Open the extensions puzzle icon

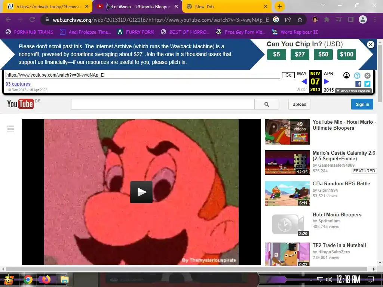click(x=327, y=20)
